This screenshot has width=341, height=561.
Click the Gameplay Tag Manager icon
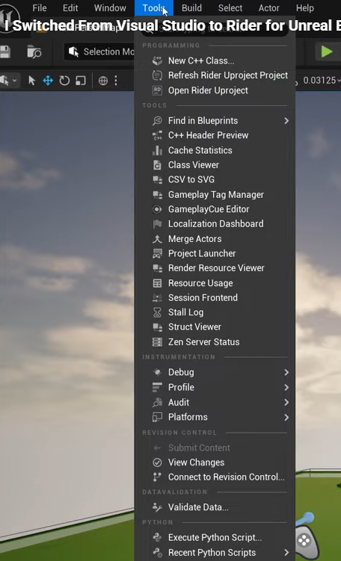point(157,195)
